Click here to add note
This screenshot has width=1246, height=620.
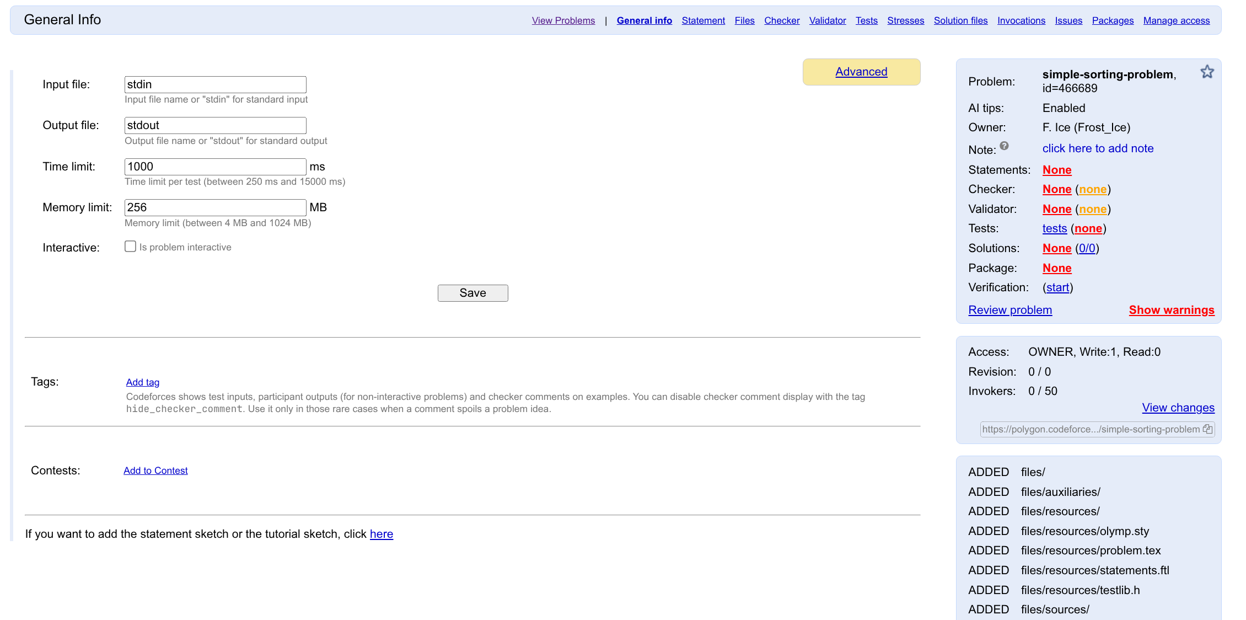[x=1097, y=148]
